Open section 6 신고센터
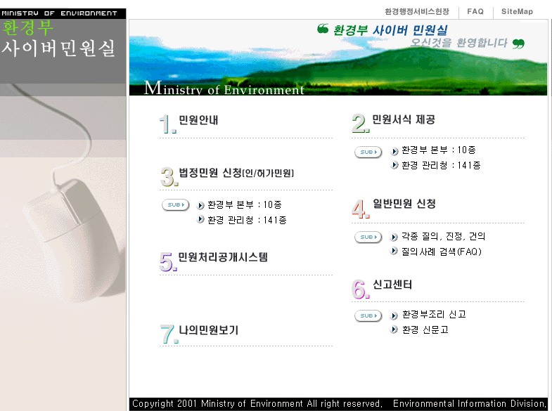The image size is (552, 411). pos(392,285)
